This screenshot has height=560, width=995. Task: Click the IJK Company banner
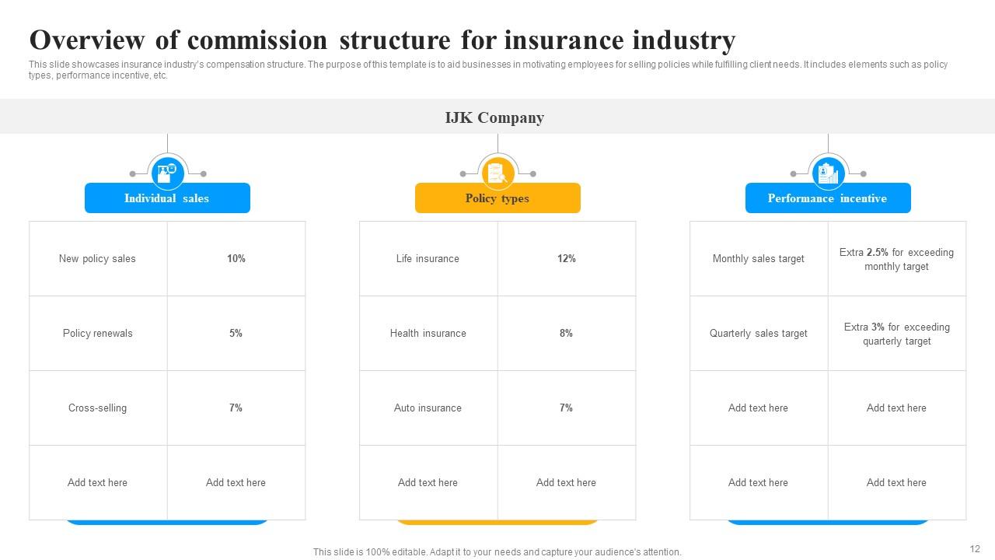(494, 117)
